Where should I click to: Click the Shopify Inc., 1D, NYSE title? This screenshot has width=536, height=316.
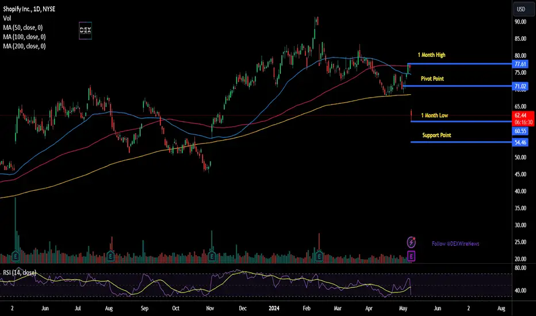point(29,9)
